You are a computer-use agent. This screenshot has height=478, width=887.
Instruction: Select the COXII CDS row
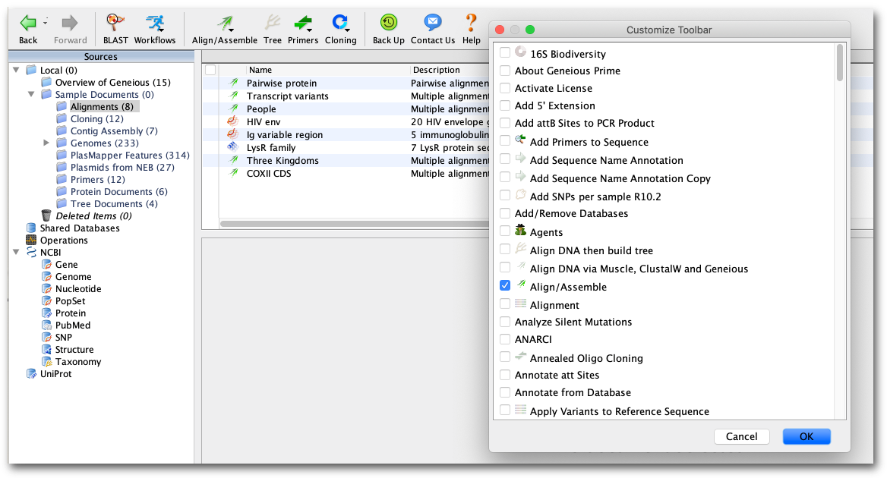[346, 174]
